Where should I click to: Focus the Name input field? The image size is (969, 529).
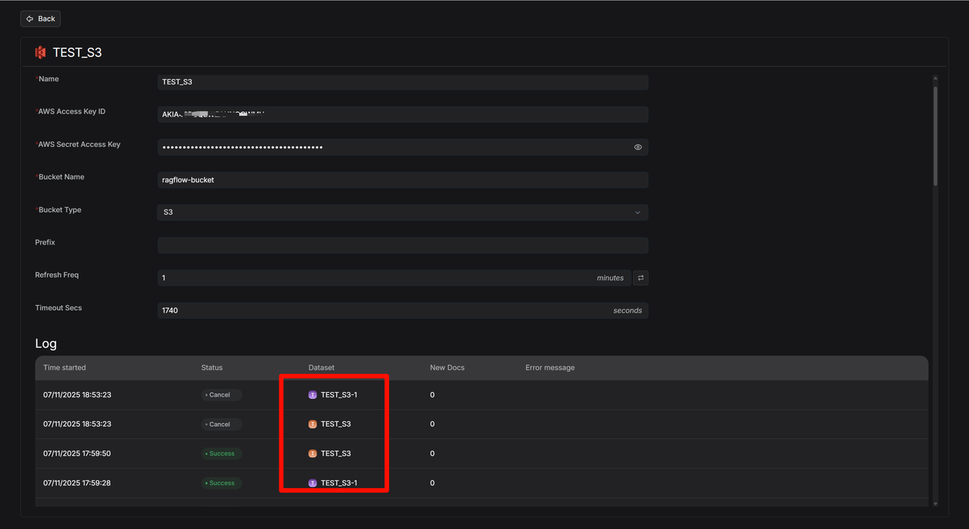point(403,82)
